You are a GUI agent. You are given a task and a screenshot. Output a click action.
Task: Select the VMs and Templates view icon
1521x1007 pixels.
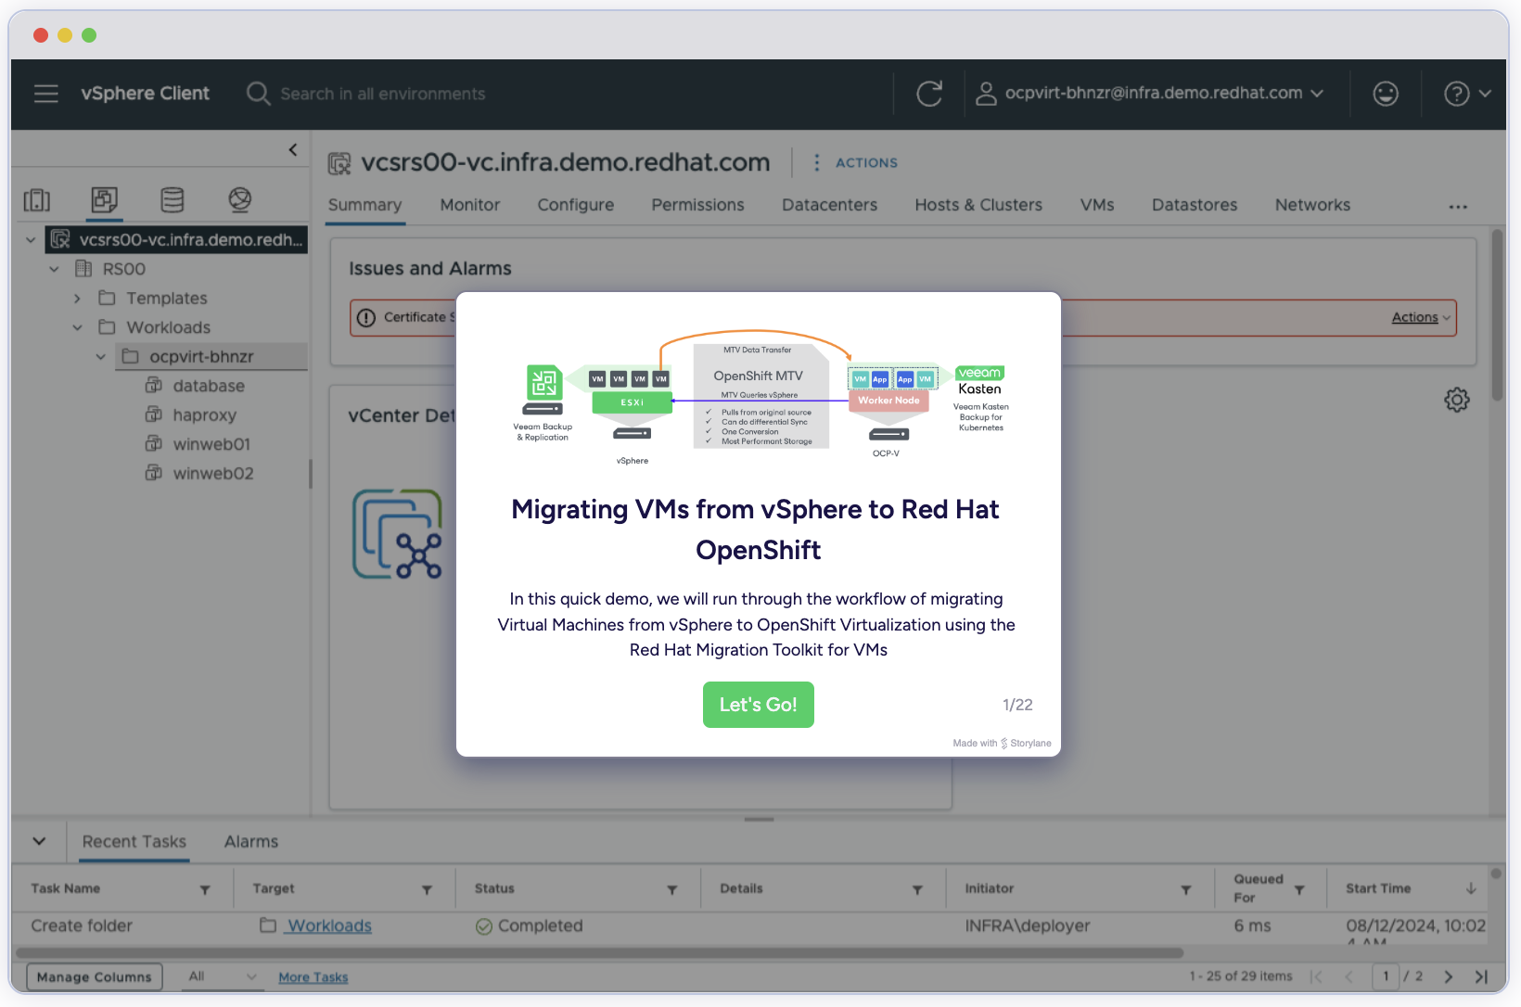point(105,200)
